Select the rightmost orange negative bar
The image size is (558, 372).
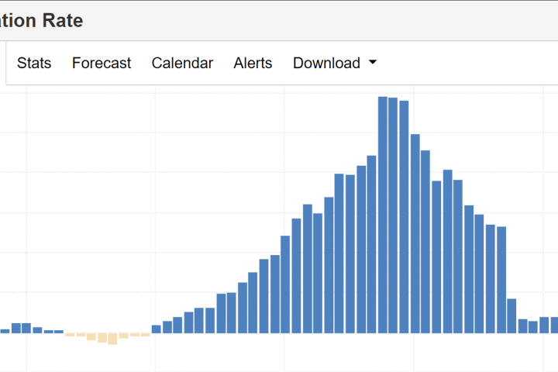point(145,335)
